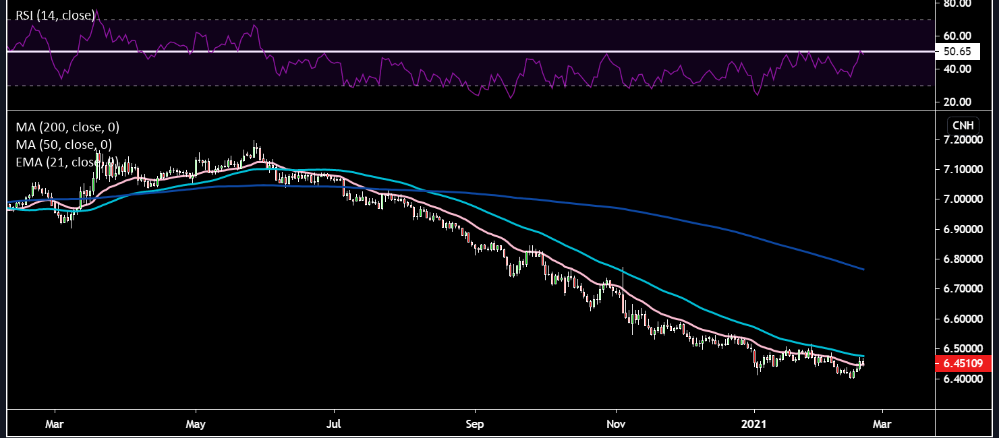Click the first Mar label on time axis
Image resolution: width=999 pixels, height=438 pixels.
[x=55, y=425]
